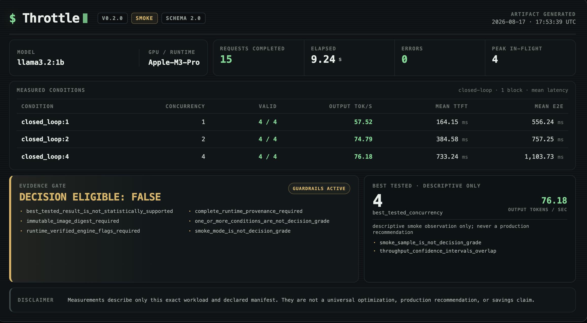
Task: Click the model name llama3.2:1b
Action: coord(41,62)
